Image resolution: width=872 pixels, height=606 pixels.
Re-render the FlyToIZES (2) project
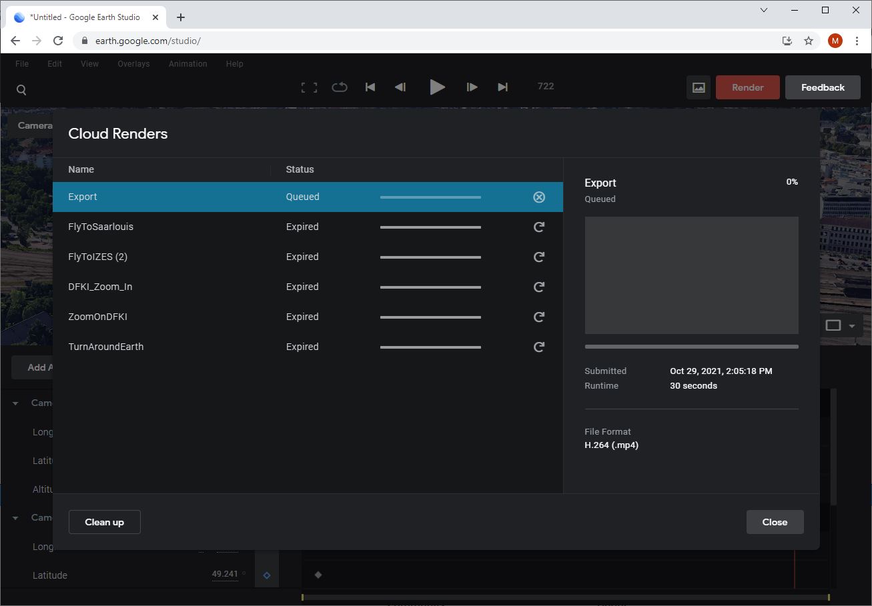[x=539, y=257]
